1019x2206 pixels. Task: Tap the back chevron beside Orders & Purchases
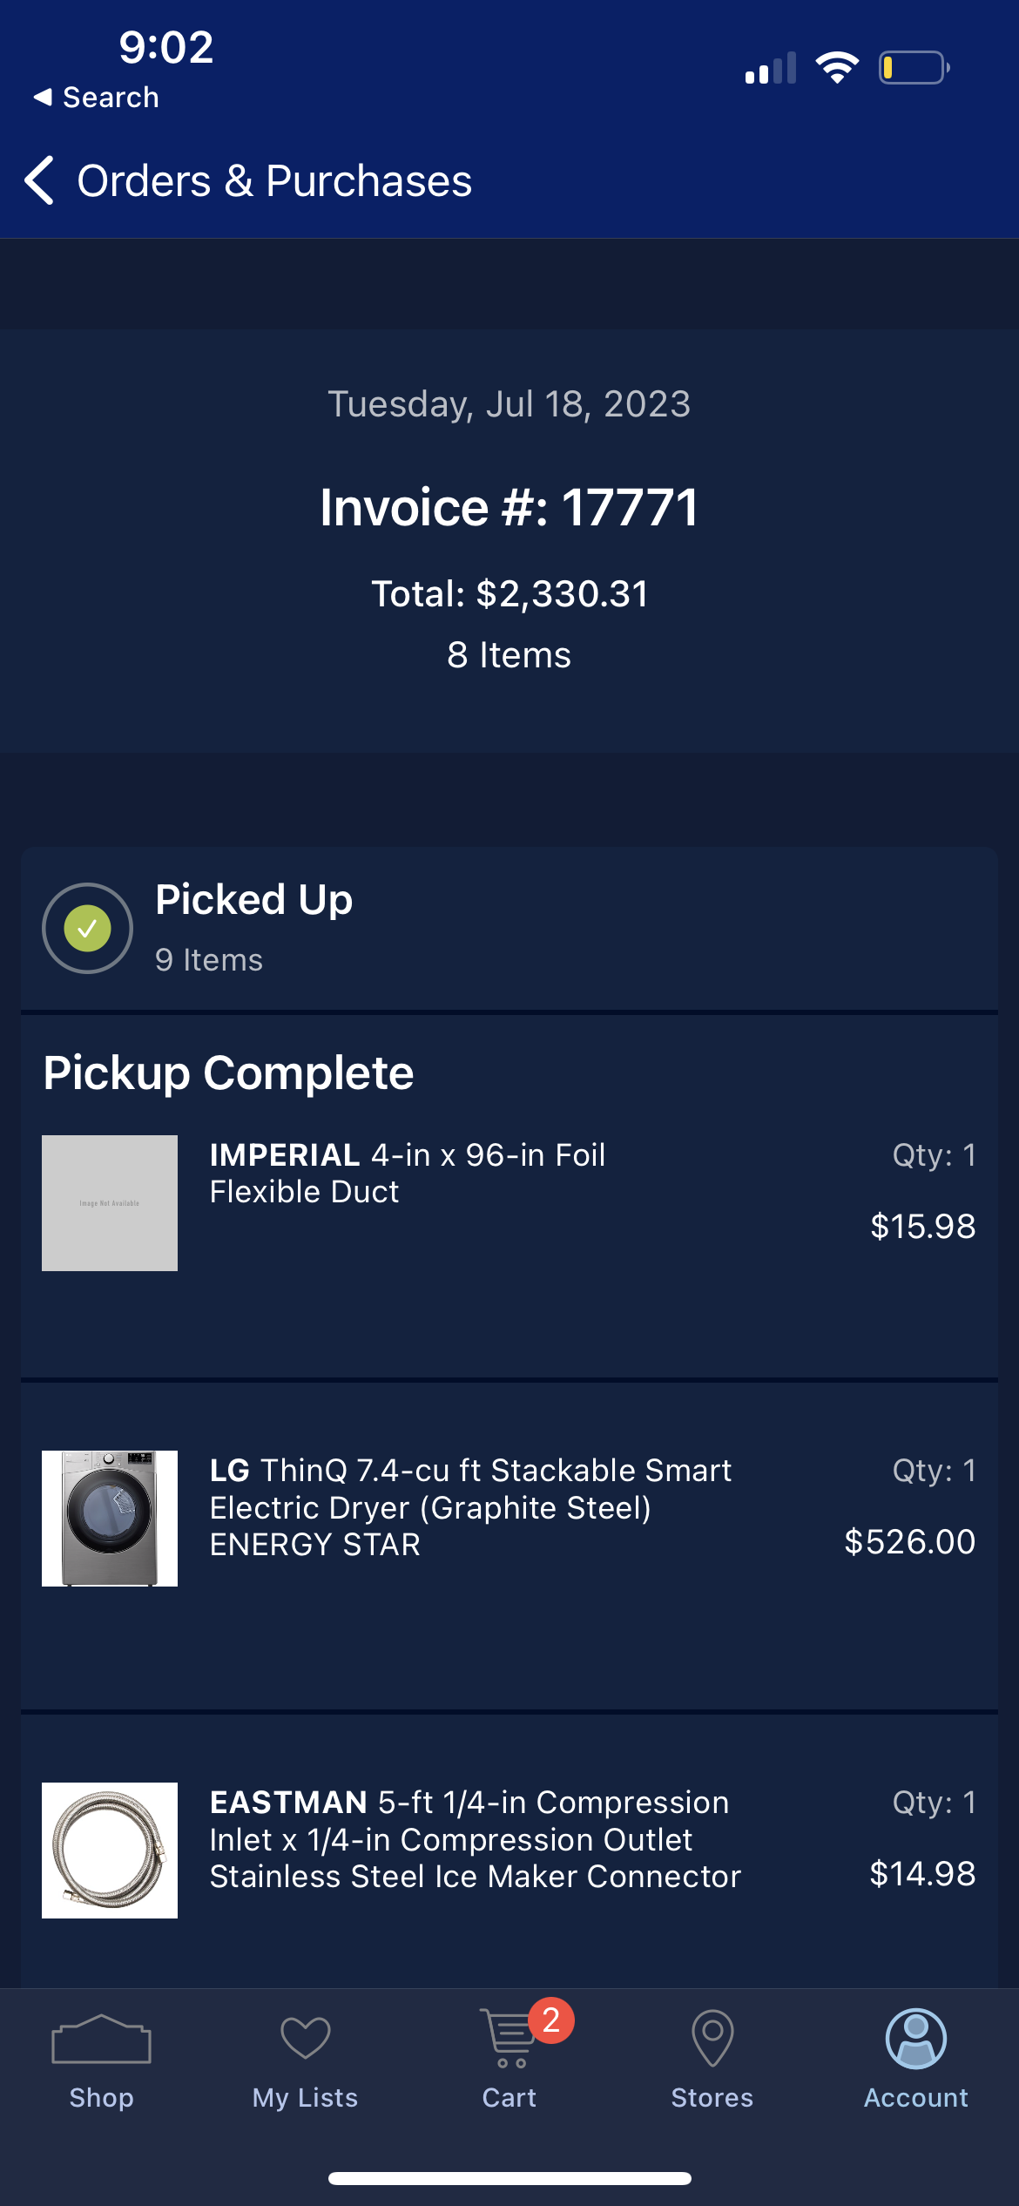coord(40,180)
